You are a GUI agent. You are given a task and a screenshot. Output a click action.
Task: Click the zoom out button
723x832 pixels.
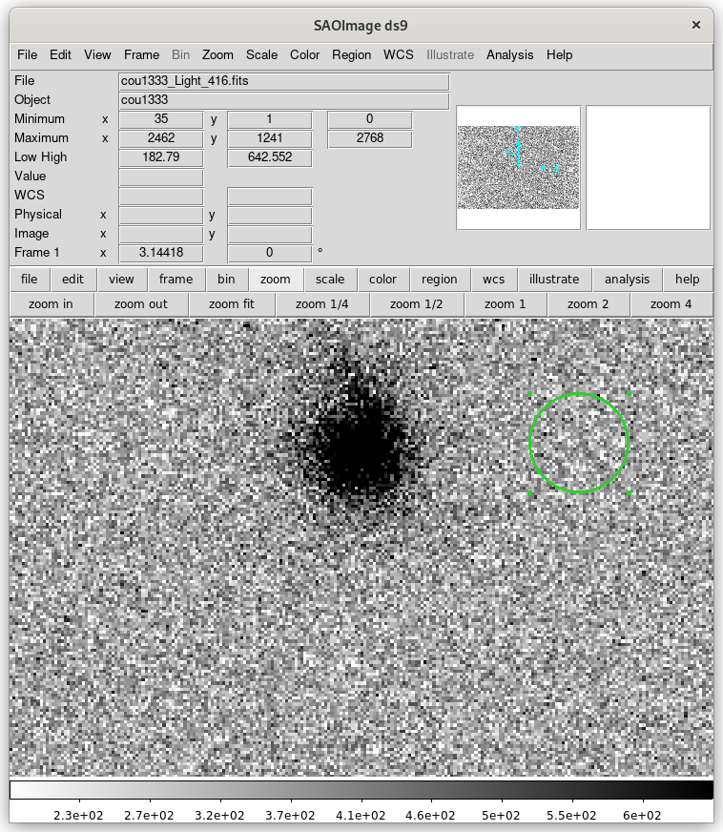coord(140,304)
